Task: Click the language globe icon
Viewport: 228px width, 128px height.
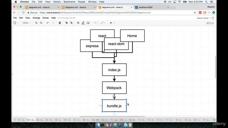Action: click(213, 18)
